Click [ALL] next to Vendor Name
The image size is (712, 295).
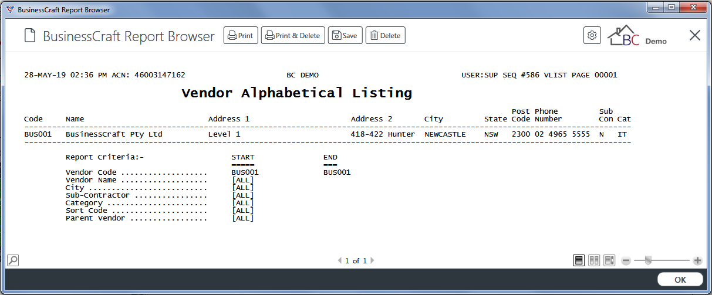pyautogui.click(x=243, y=180)
